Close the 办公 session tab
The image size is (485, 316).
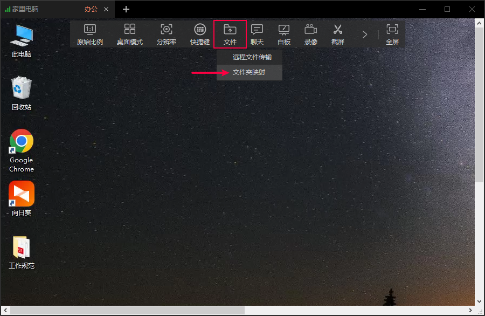coord(107,9)
